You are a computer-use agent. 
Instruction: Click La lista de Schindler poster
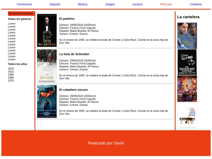click(x=47, y=66)
